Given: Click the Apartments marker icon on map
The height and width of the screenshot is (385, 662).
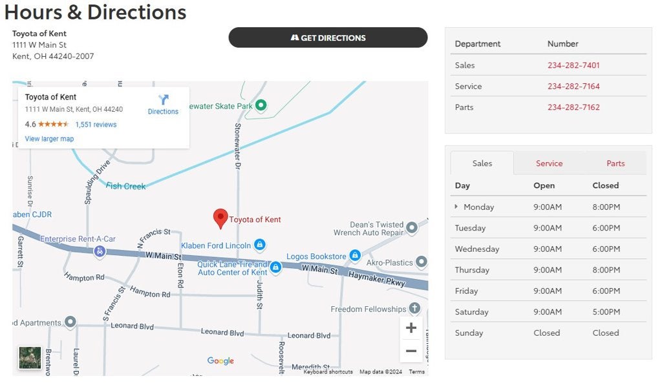Looking at the screenshot, I should click(x=70, y=322).
